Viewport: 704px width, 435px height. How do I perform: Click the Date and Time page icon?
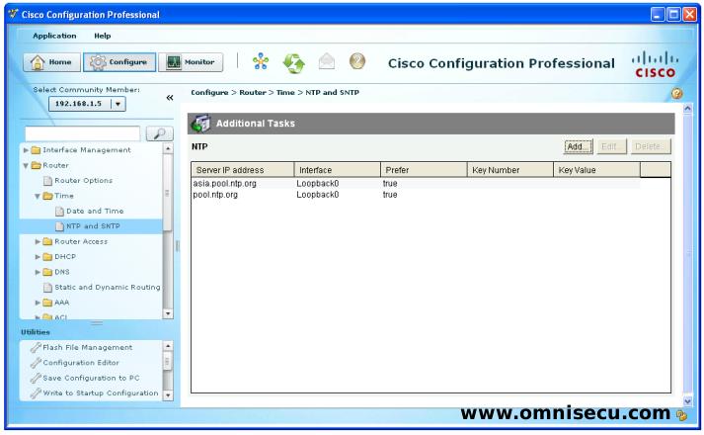point(59,212)
